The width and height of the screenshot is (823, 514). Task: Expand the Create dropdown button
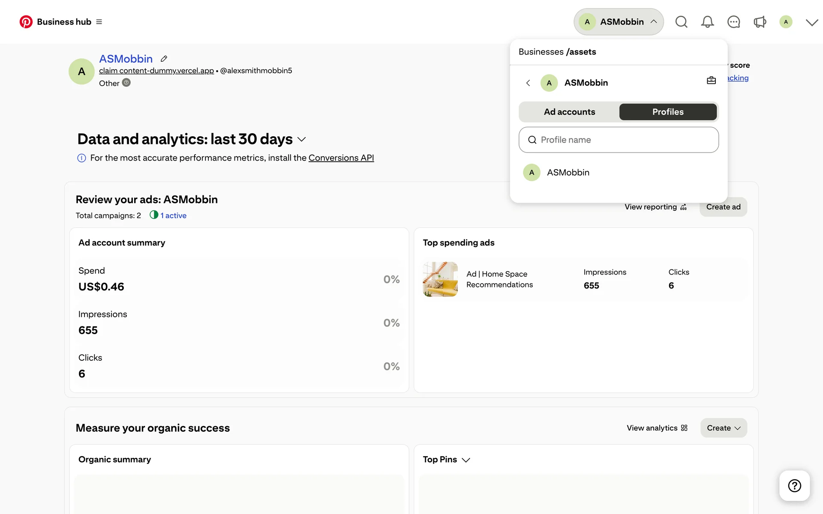[x=724, y=428]
